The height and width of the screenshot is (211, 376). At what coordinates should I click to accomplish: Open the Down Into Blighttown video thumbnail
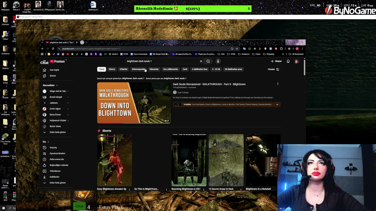click(x=134, y=103)
